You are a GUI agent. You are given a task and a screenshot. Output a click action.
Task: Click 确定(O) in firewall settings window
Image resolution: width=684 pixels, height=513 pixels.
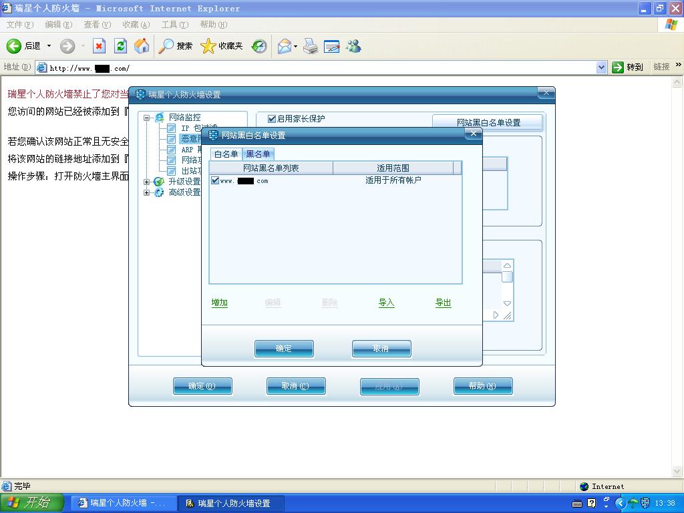point(202,386)
